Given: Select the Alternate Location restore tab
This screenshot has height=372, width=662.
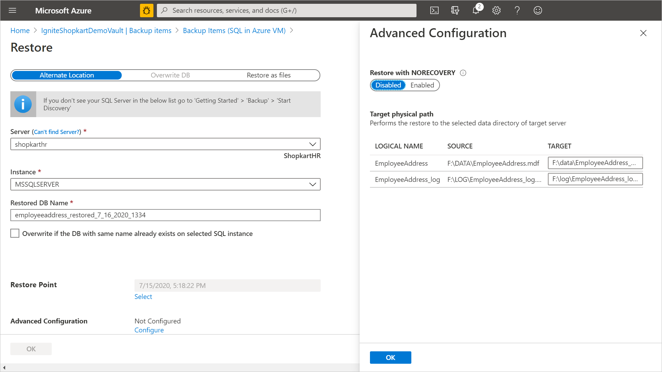Looking at the screenshot, I should tap(67, 75).
